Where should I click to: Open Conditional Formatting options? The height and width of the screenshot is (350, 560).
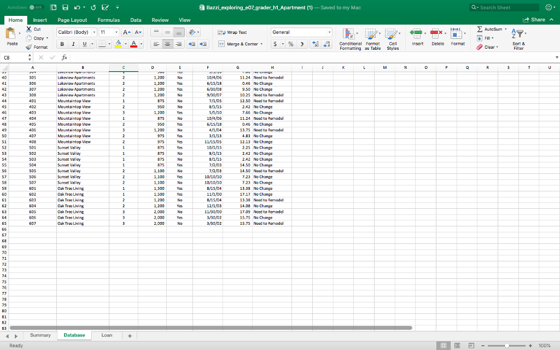coord(351,38)
